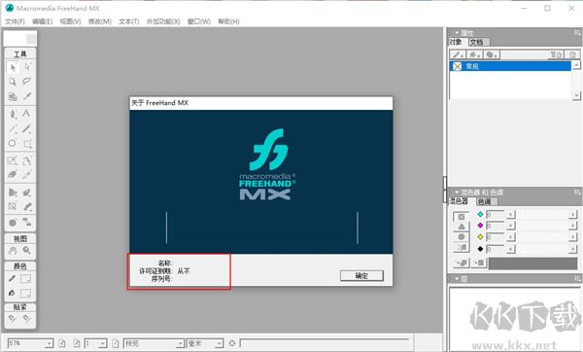
Task: Click the mixer color preview swatch
Action: (x=532, y=264)
